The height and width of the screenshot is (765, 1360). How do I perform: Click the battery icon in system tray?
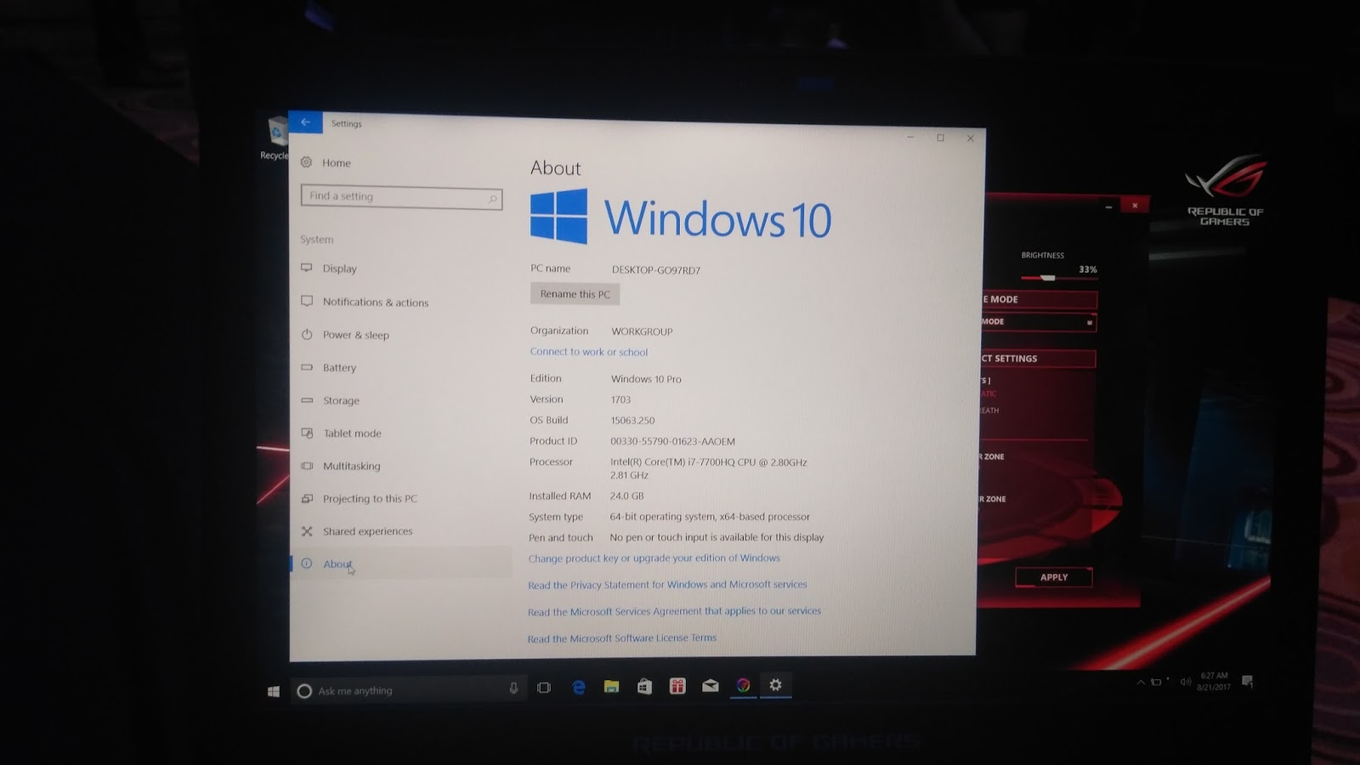tap(1157, 682)
